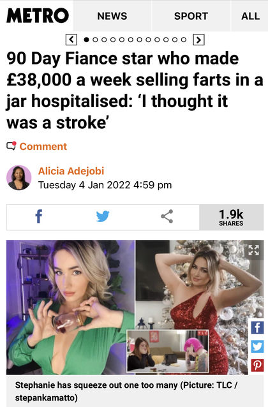Expand the article image to fullscreen

pos(253,250)
